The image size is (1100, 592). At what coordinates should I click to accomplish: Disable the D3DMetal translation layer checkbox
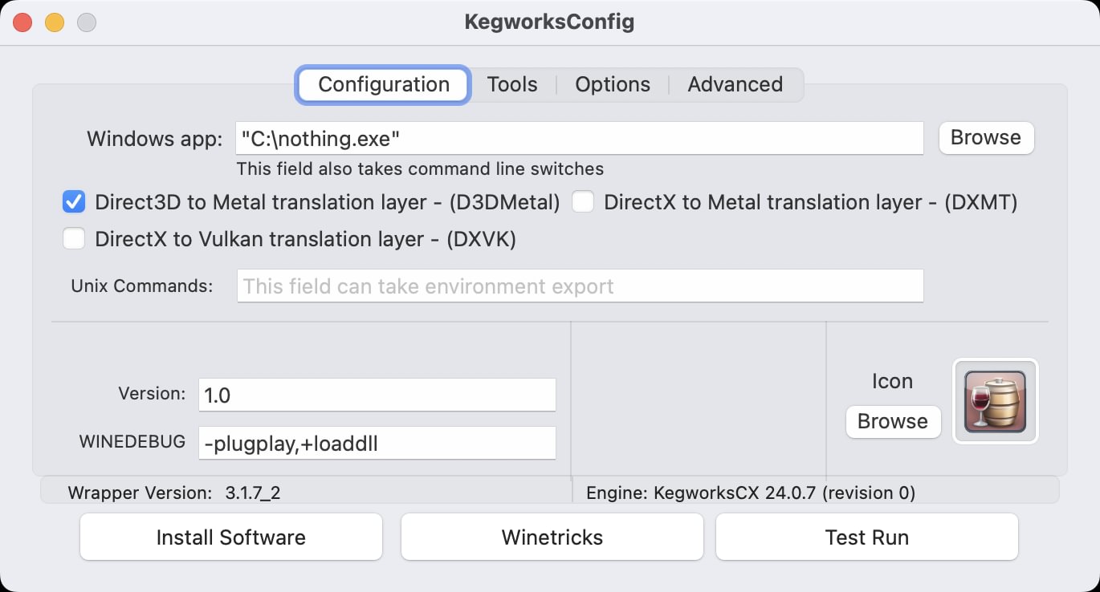[74, 203]
